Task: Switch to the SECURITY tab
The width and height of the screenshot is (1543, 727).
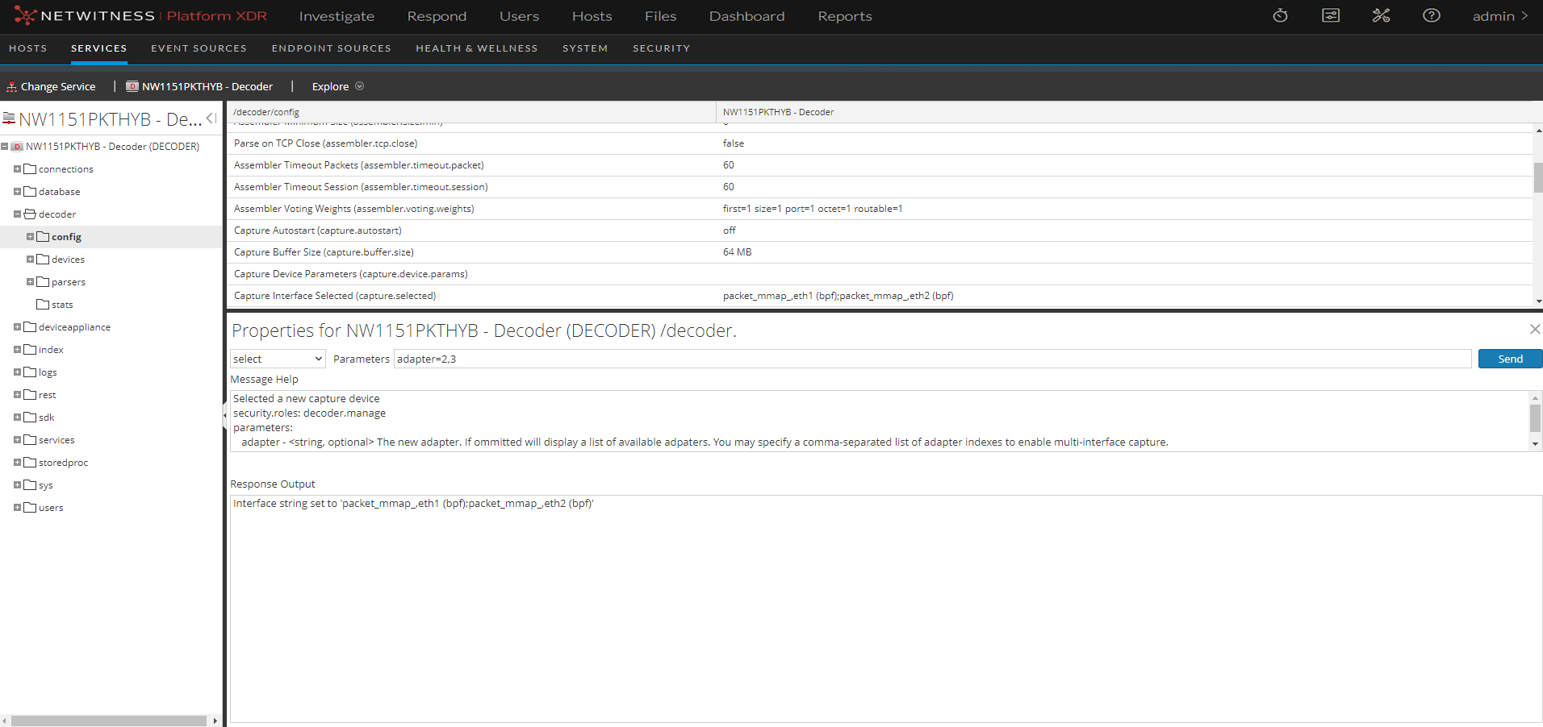Action: (661, 48)
